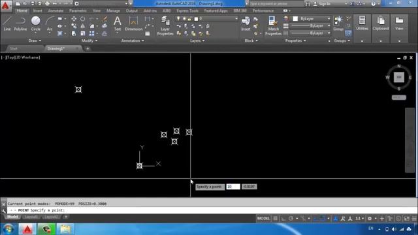This screenshot has width=418, height=235.
Task: Click the Workspace switching gear icon
Action: (370, 219)
